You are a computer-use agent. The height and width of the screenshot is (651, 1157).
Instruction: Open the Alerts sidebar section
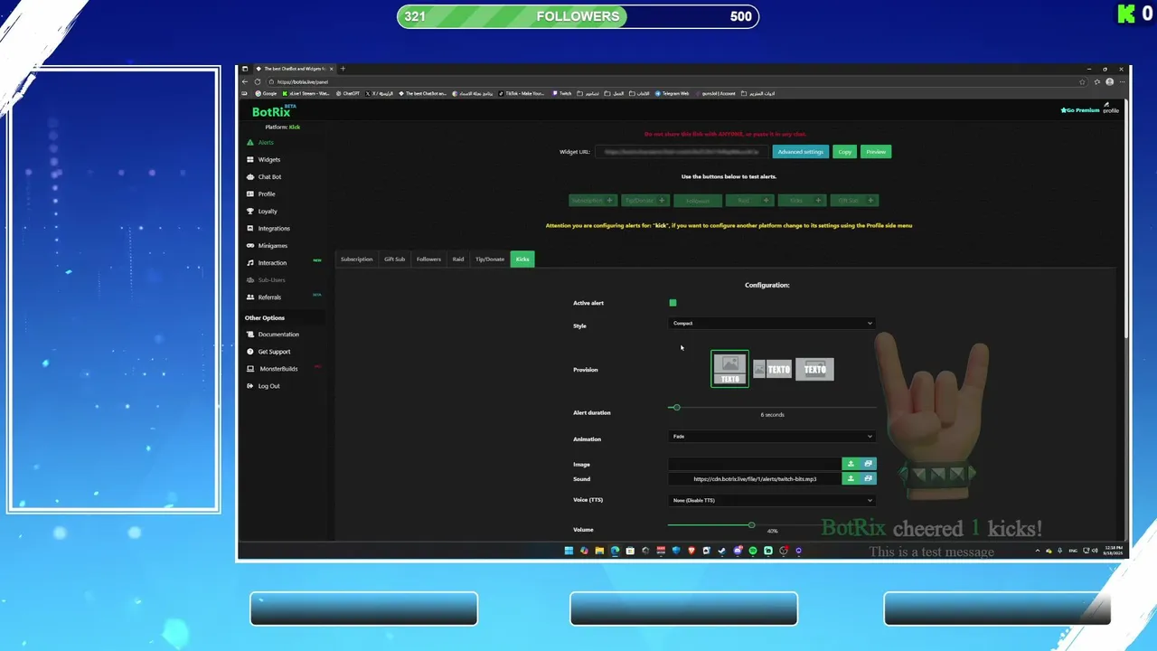[x=261, y=142]
